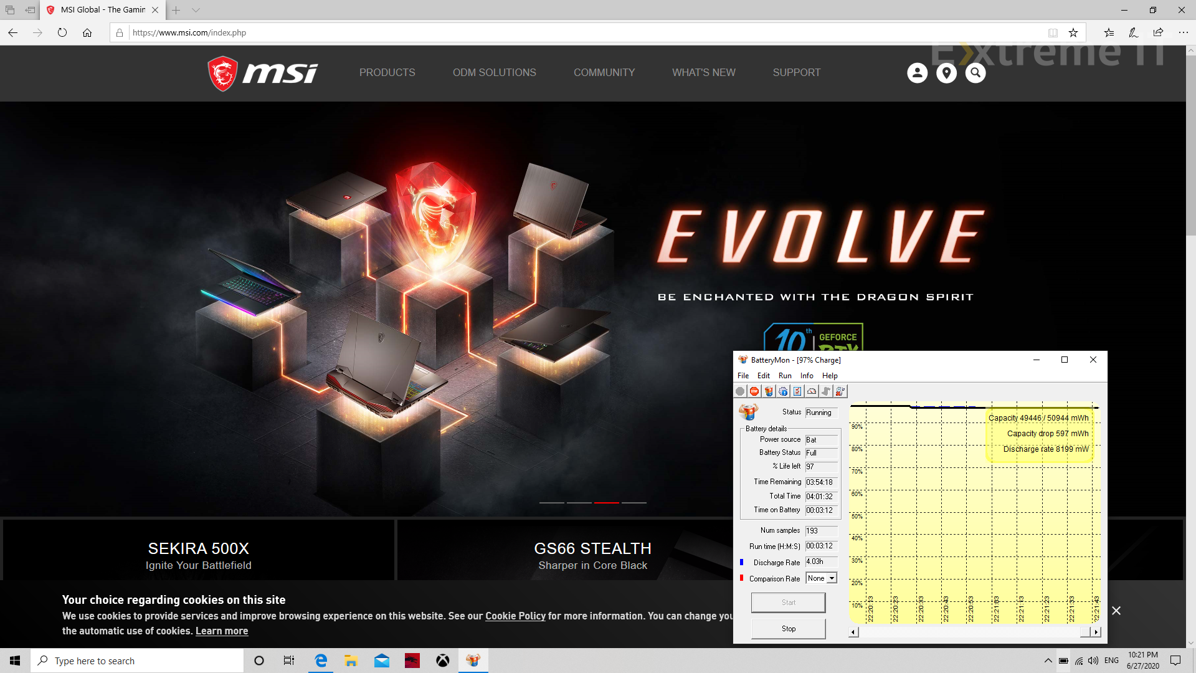Open the ODM SOLUTIONS menu

pyautogui.click(x=494, y=73)
